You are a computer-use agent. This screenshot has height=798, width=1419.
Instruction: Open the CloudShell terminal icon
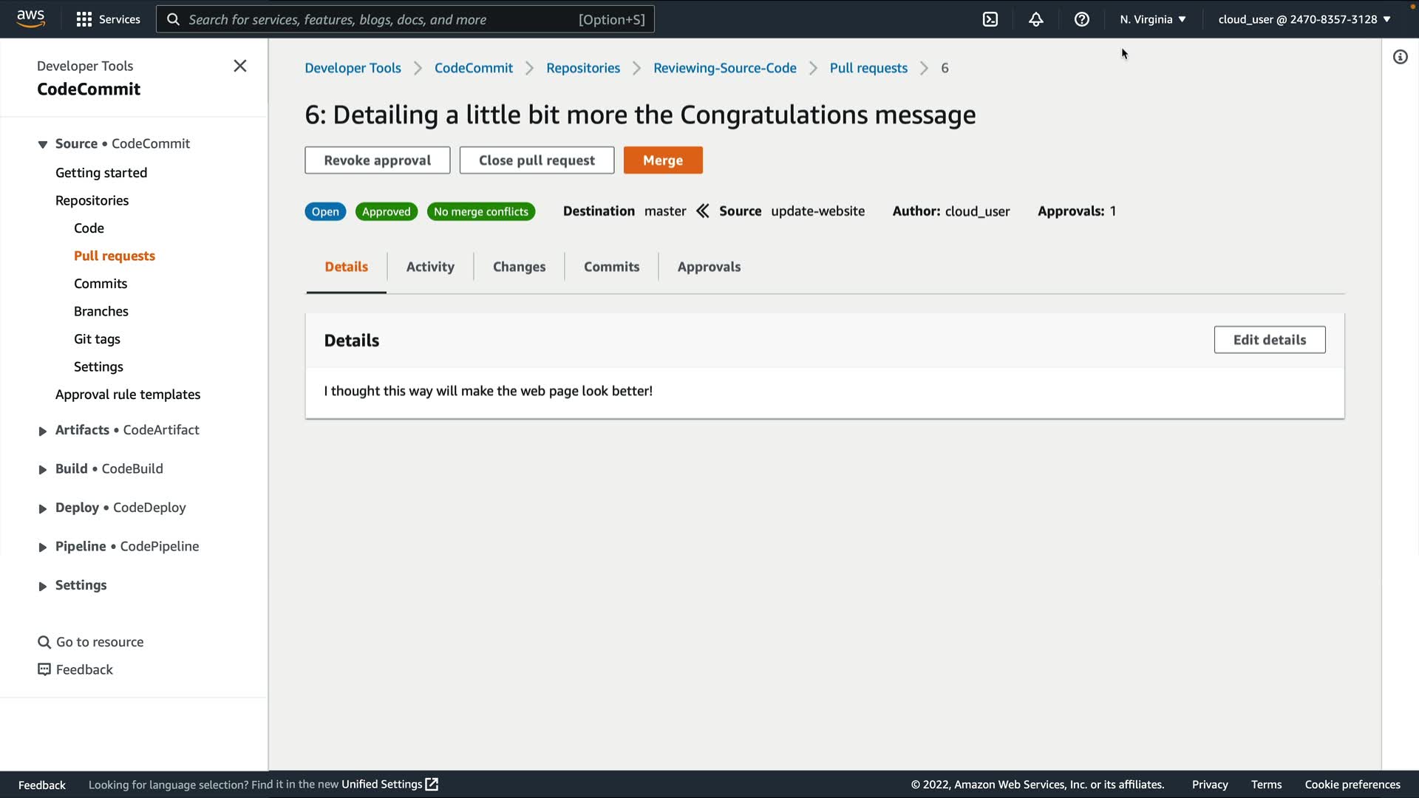990,19
